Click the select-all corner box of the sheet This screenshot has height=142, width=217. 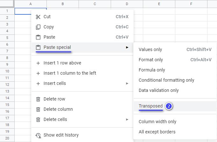(7, 4)
